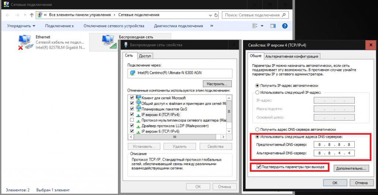Screen dimensions: 378x195
Task: Click the Альтернативный DNS-сервер field
Action: tap(334, 153)
